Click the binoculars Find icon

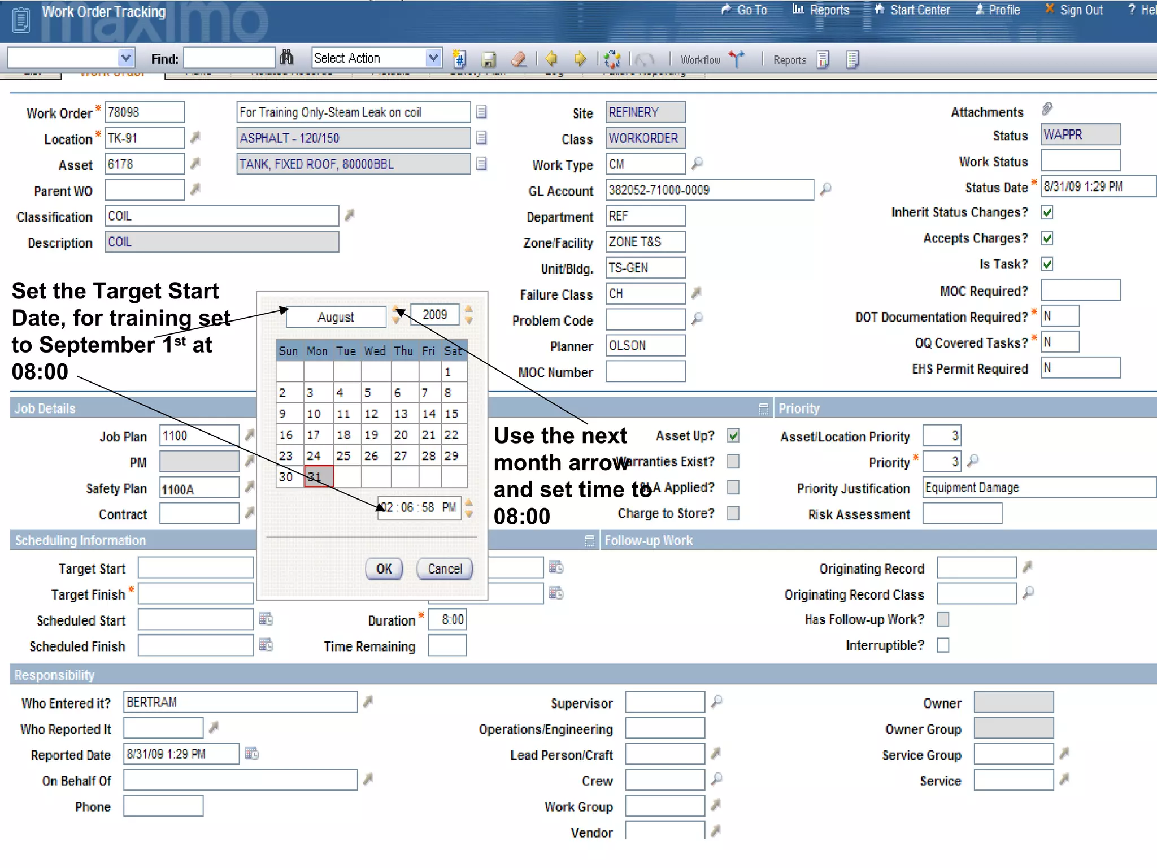(x=286, y=58)
